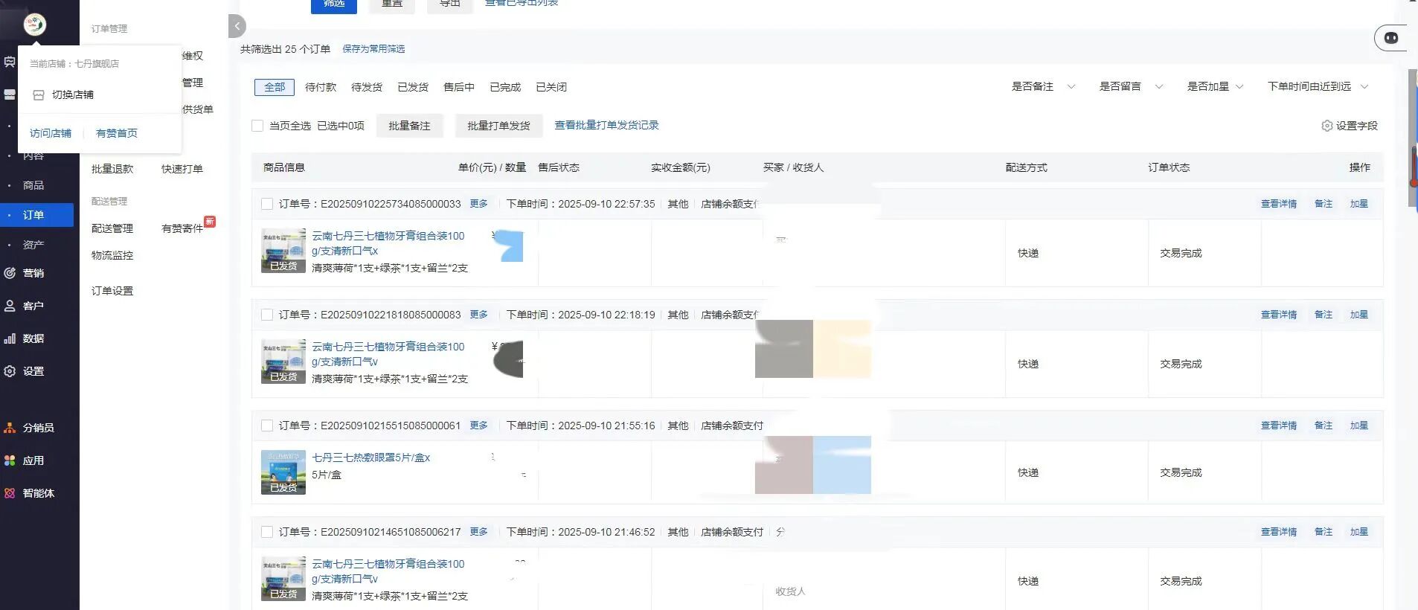Click the 设置 gear icon in sidebar
Screen dimensions: 1418x610
point(10,371)
